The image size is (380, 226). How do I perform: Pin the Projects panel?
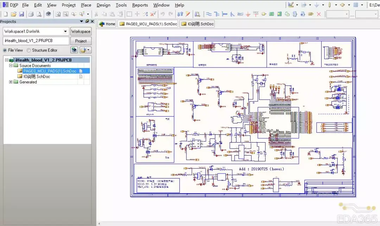point(88,21)
